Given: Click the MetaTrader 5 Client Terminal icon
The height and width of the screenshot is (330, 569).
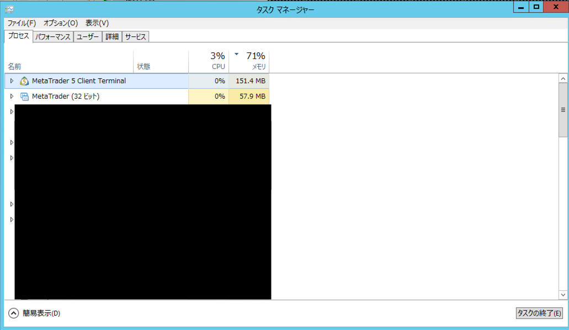Looking at the screenshot, I should pyautogui.click(x=24, y=81).
